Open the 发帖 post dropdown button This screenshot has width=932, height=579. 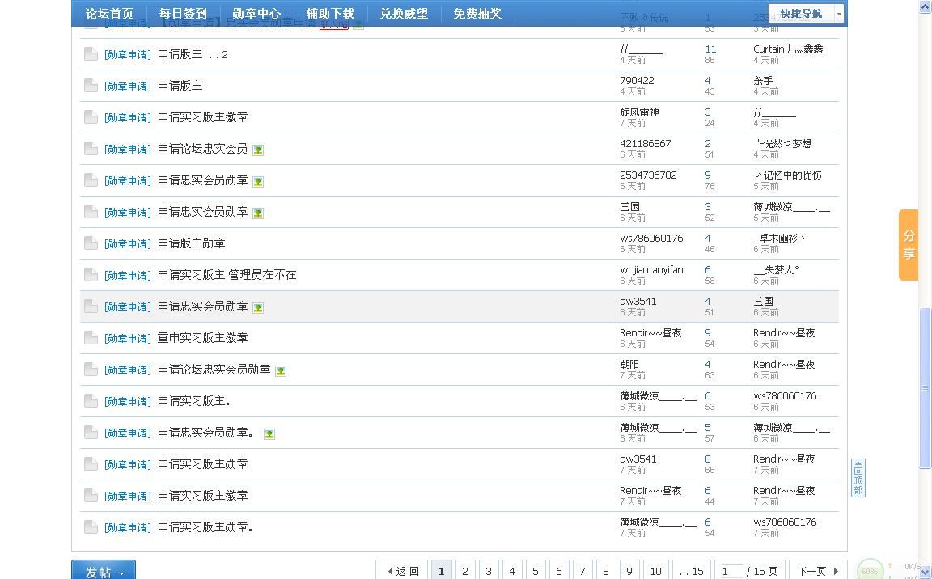tap(104, 571)
